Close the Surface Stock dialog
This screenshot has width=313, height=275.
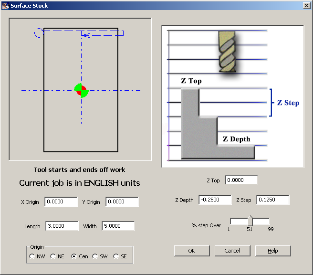coord(307,6)
